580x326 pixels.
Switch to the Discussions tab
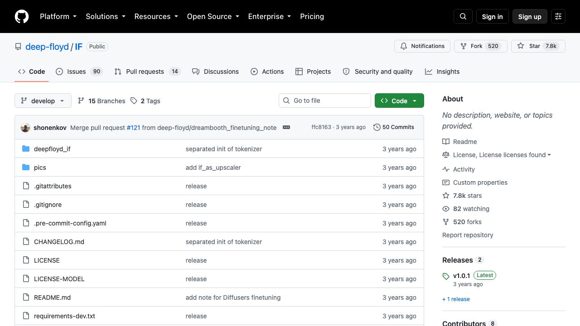tap(215, 72)
